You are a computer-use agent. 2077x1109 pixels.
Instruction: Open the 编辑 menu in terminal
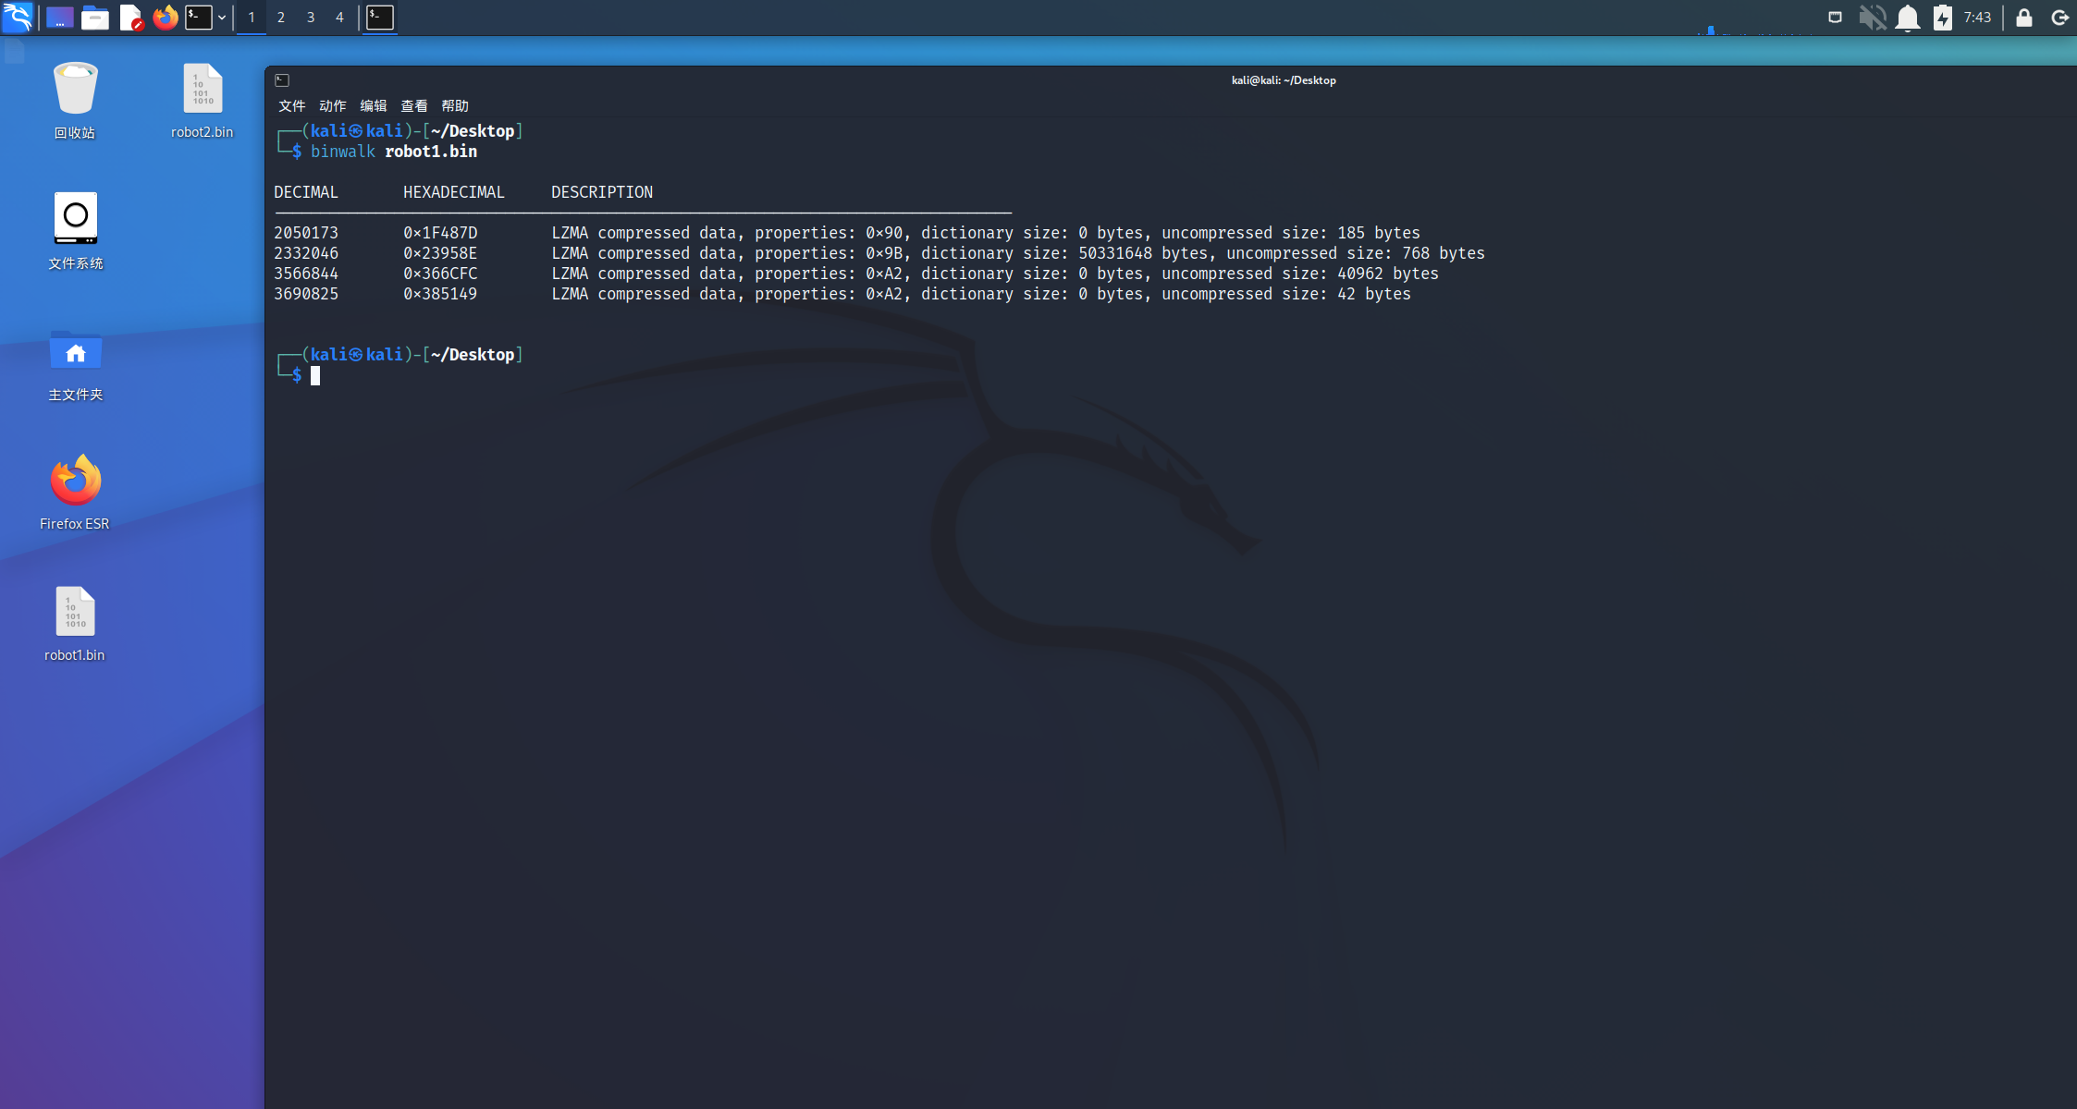click(373, 105)
